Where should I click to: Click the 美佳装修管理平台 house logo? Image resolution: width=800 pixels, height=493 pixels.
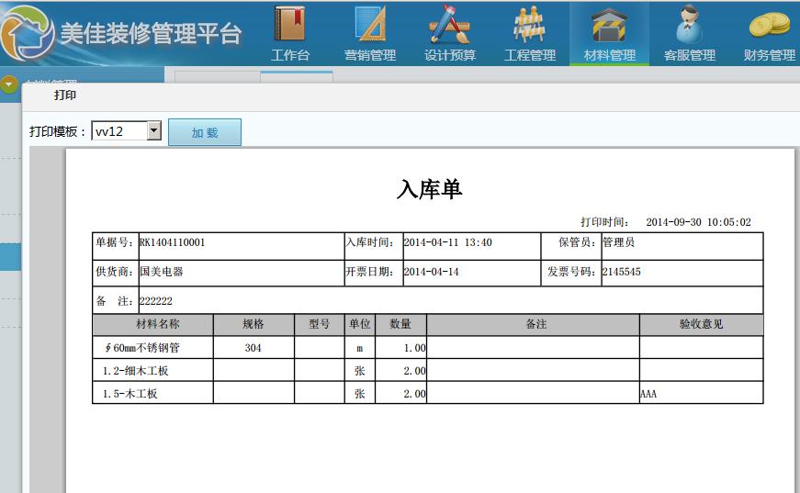(x=28, y=33)
